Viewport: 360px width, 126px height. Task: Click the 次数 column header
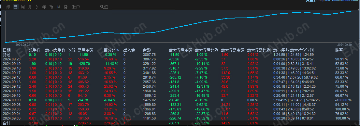coord(72,50)
